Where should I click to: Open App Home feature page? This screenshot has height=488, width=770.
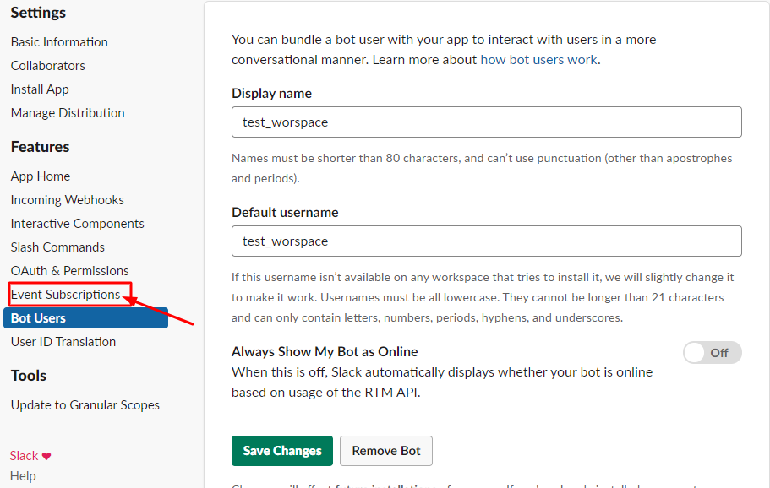(41, 176)
